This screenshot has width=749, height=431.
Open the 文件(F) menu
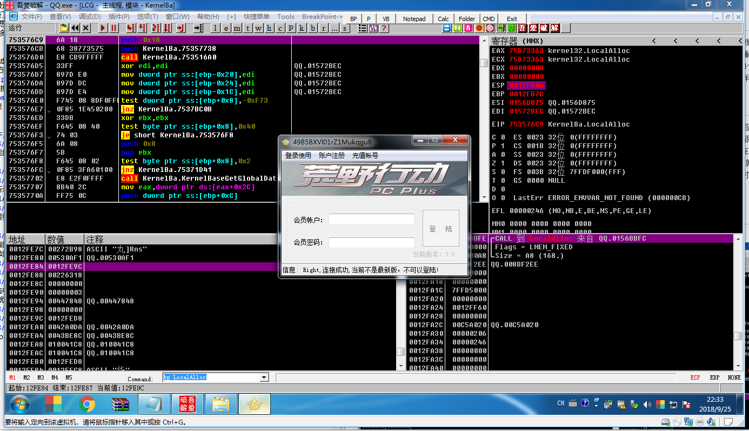coord(31,17)
